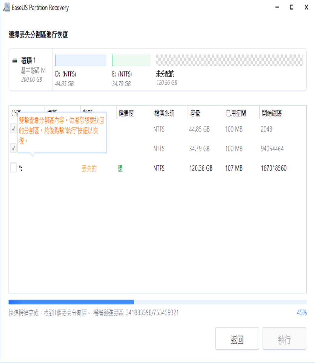This screenshot has height=363, width=315.
Task: Click the 44.85 GB capacity cell
Action: (x=199, y=129)
